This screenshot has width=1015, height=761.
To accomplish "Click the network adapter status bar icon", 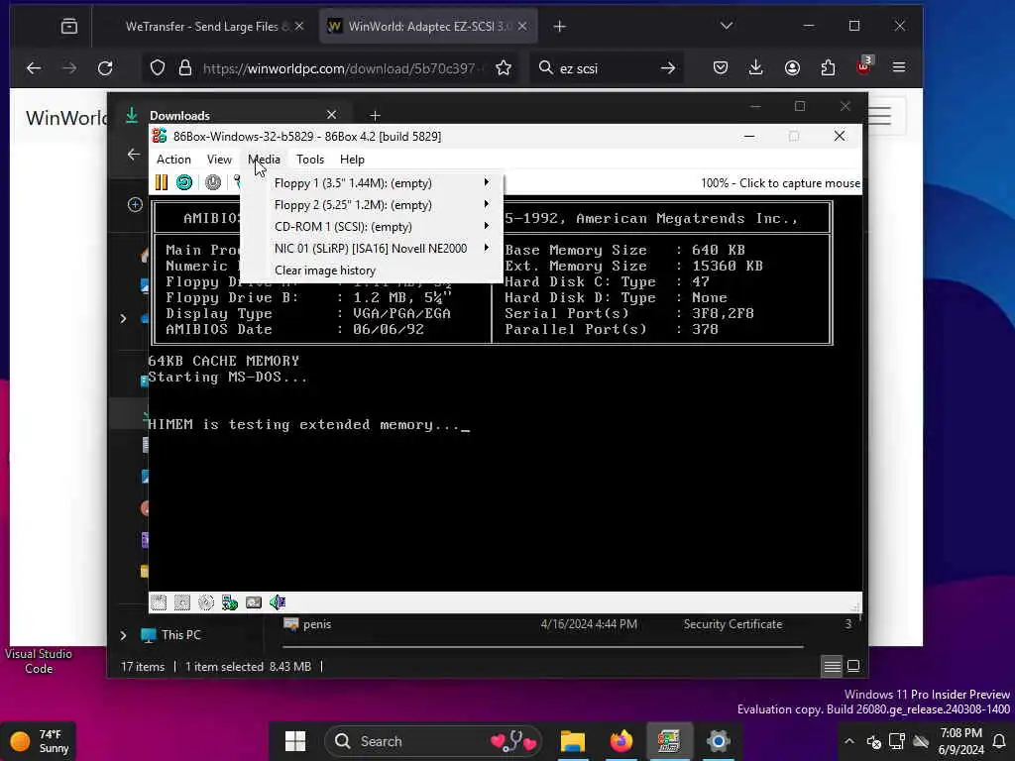I will click(x=230, y=602).
